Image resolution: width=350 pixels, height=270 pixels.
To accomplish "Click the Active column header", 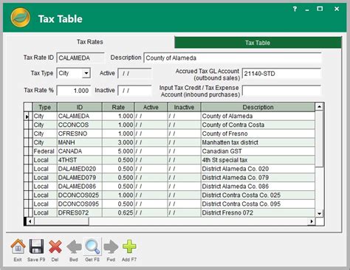I will tap(151, 107).
